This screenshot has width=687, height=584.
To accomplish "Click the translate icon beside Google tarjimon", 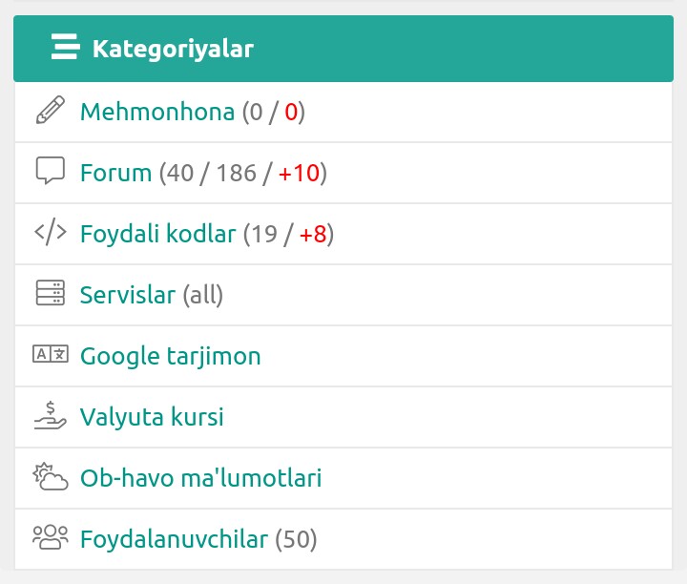I will [x=51, y=354].
